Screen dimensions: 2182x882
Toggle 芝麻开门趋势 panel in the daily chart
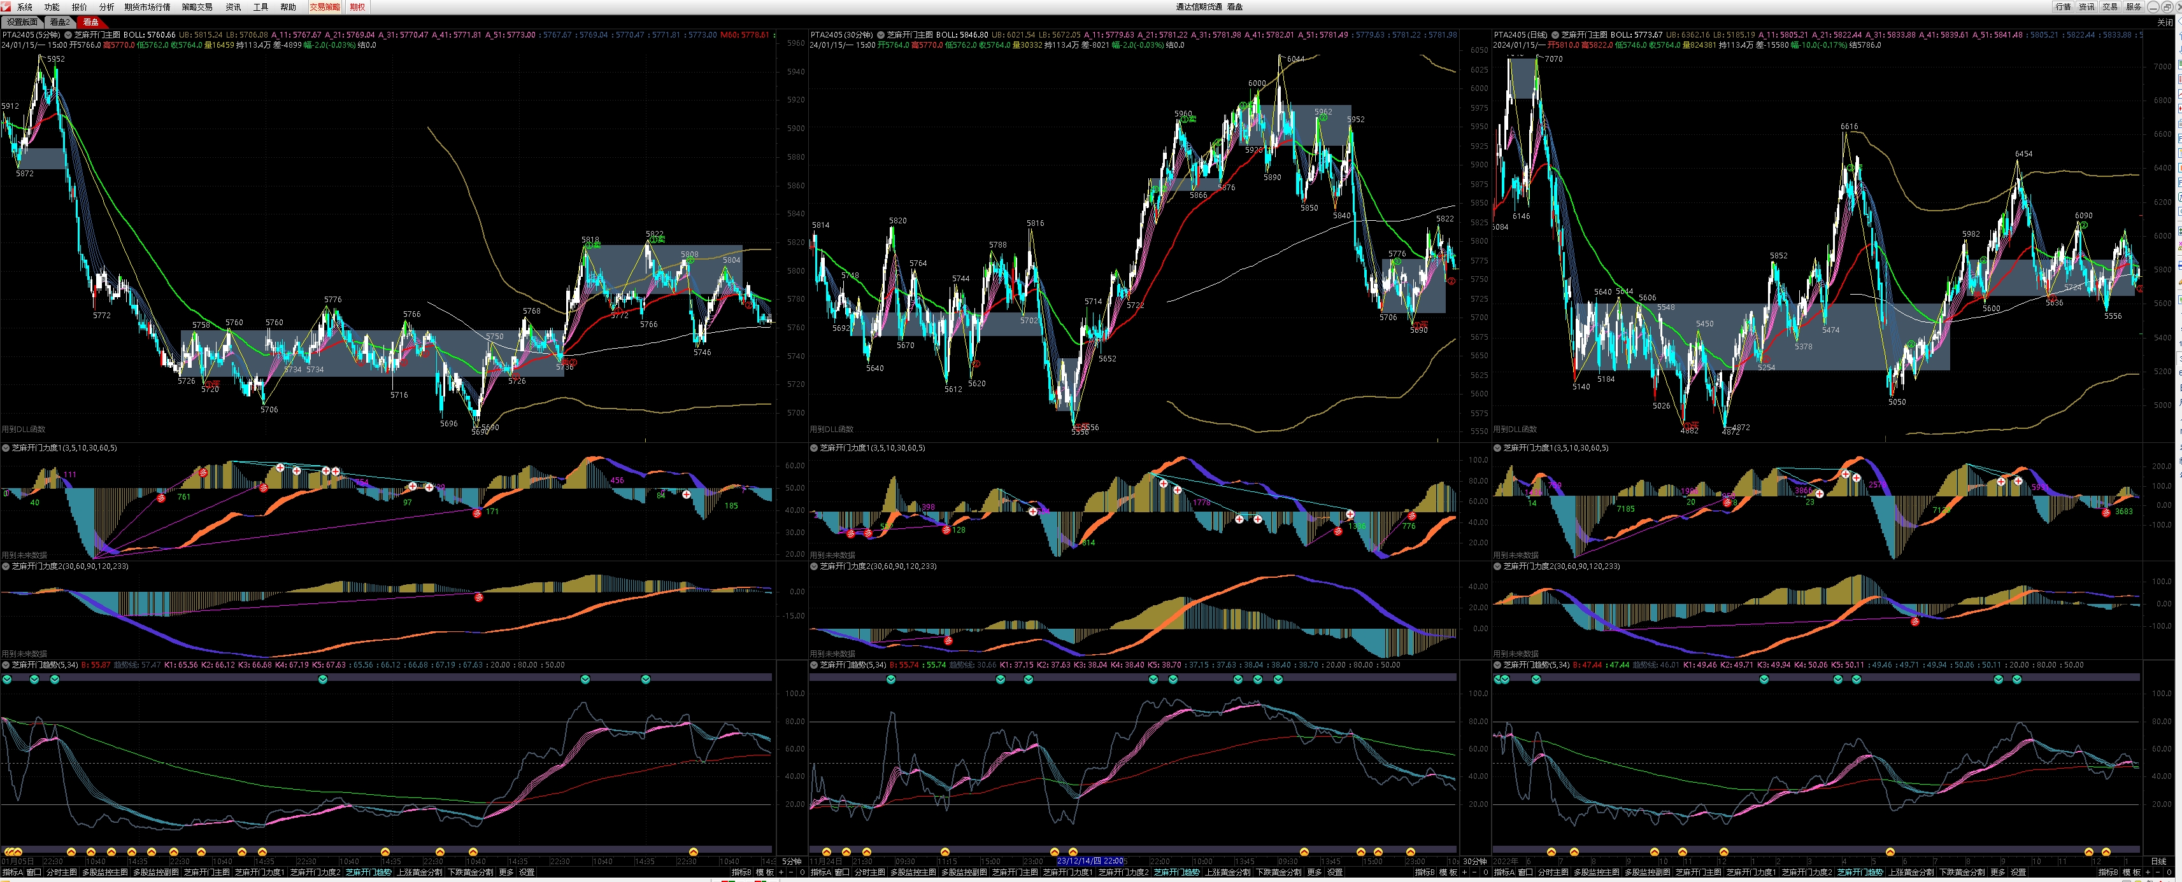click(1497, 664)
